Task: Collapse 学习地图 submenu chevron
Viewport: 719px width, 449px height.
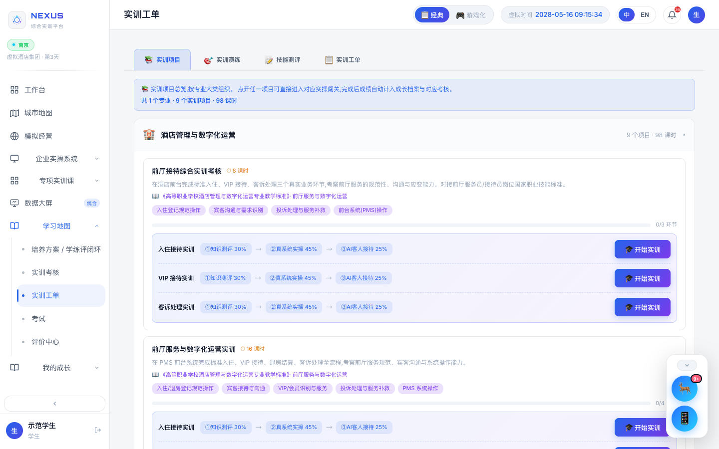Action: tap(97, 226)
